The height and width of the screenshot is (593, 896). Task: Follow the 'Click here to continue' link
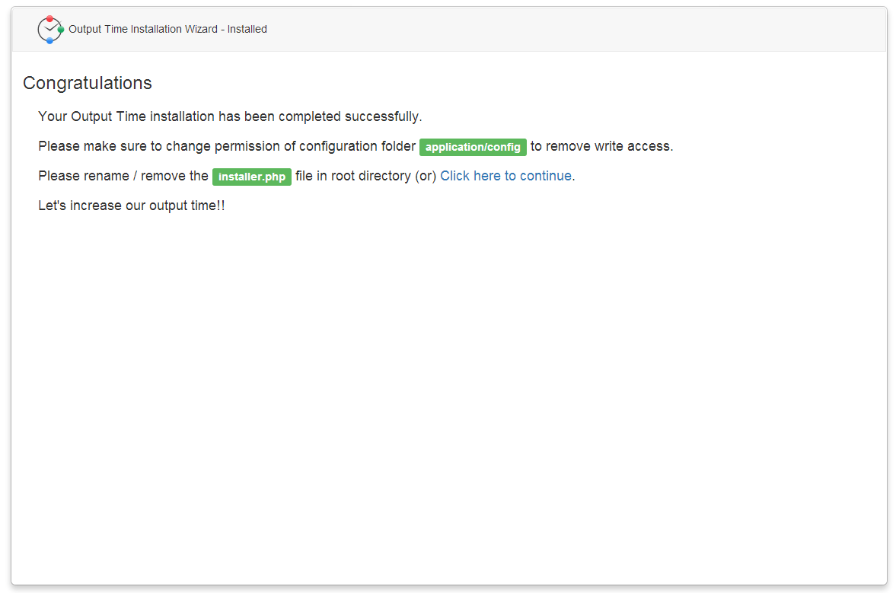point(505,176)
